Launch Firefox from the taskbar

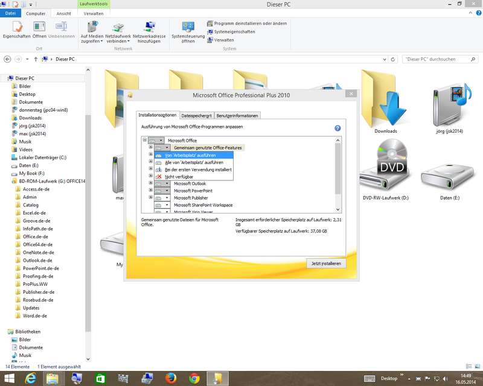click(x=171, y=378)
